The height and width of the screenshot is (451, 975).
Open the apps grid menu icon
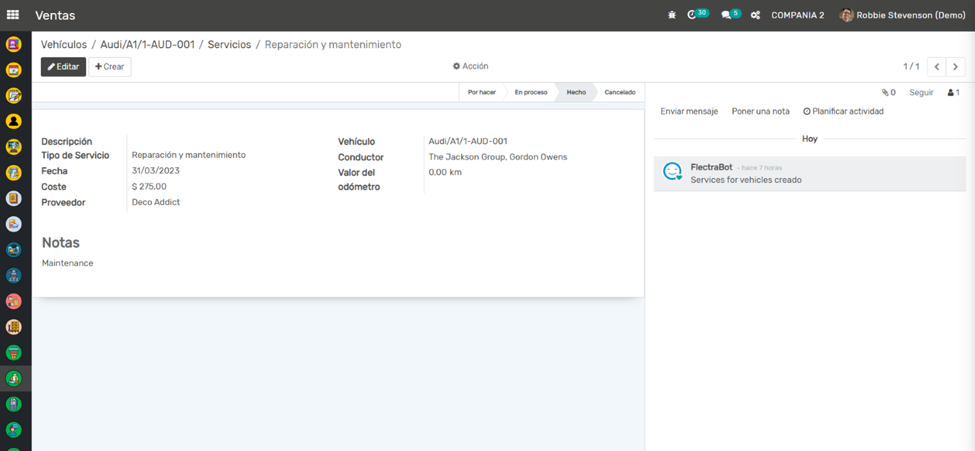(x=13, y=15)
